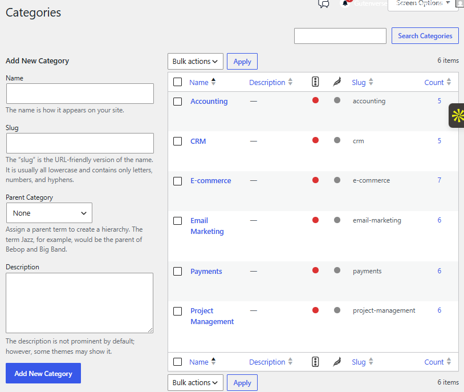Viewport: 464px width, 392px height.
Task: Open the CRM category link
Action: (198, 141)
